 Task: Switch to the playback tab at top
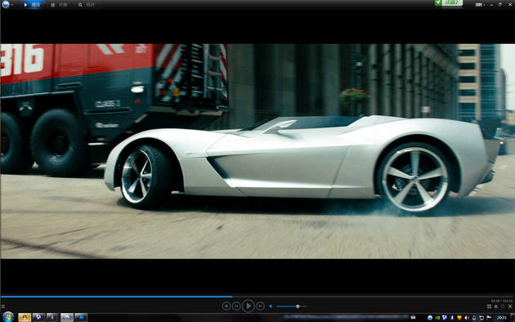pyautogui.click(x=32, y=5)
